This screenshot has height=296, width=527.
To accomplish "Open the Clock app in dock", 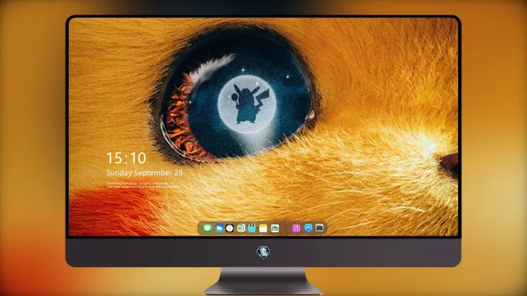I will [230, 228].
